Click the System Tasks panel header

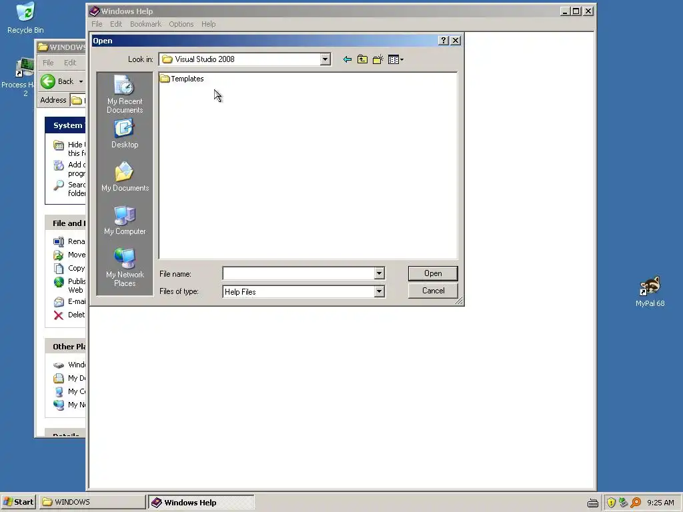coord(65,125)
